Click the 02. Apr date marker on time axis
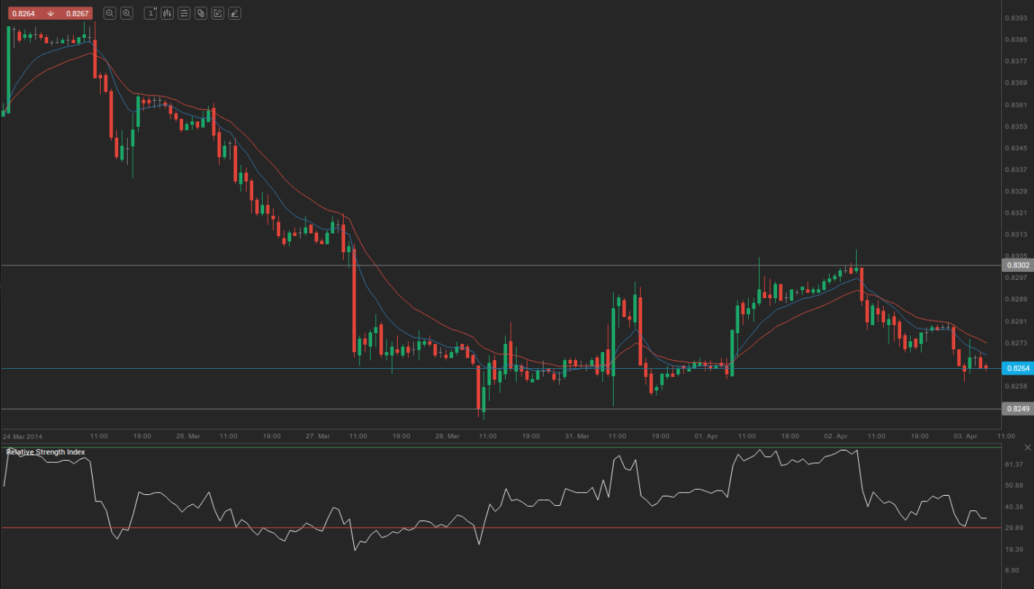 836,436
